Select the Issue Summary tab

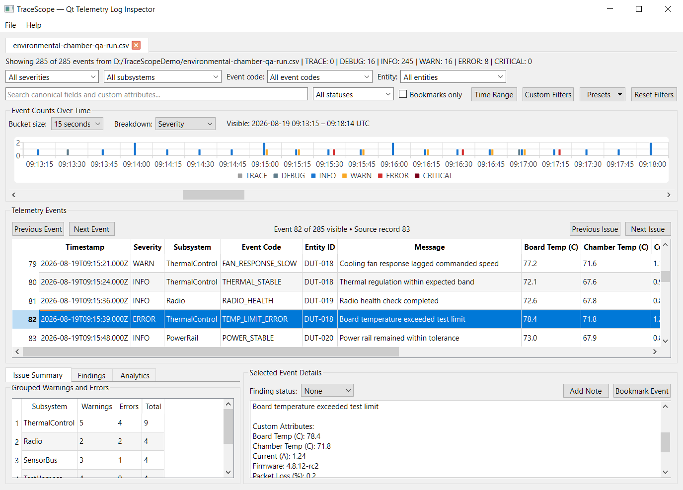38,375
